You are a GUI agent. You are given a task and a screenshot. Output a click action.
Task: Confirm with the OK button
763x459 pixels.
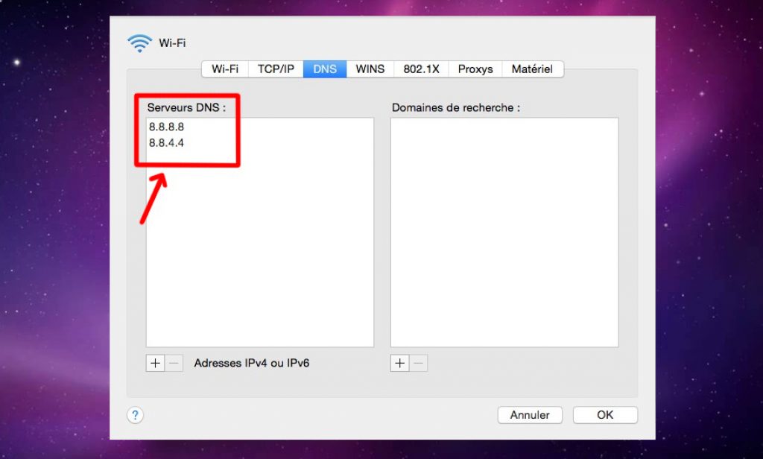click(605, 415)
